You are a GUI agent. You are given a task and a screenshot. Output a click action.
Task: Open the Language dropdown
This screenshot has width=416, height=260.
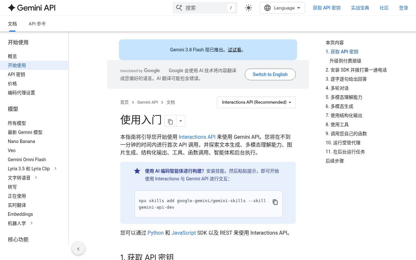click(282, 8)
